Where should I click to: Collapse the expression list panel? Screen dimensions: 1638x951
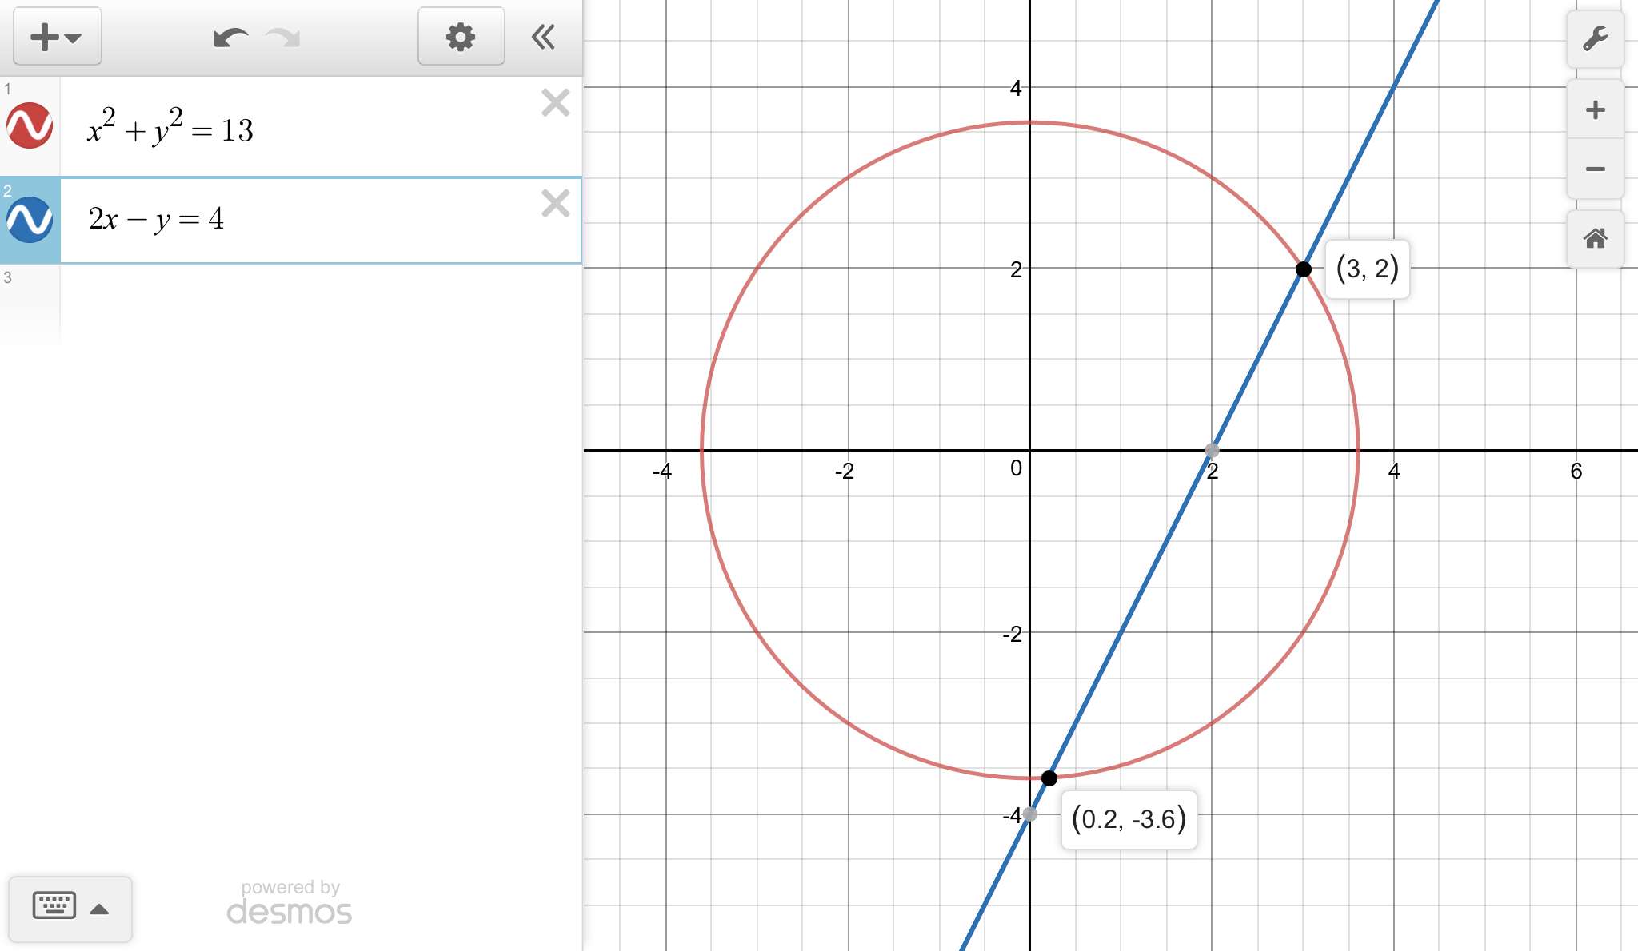tap(544, 37)
